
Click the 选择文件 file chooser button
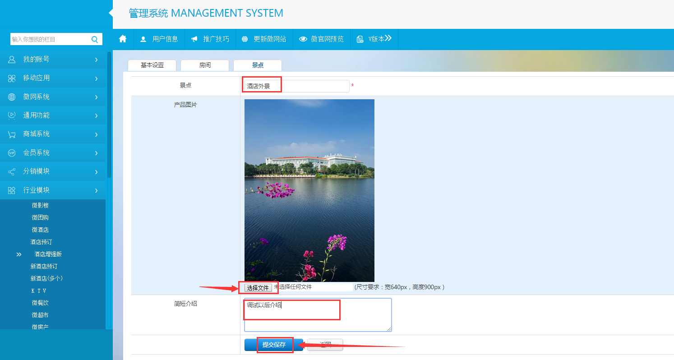pos(258,288)
